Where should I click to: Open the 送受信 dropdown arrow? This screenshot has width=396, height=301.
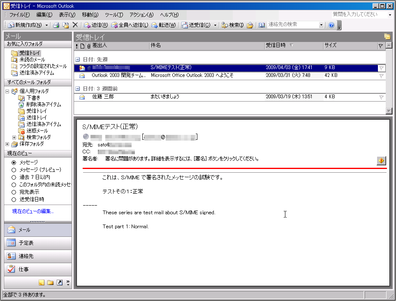point(215,25)
